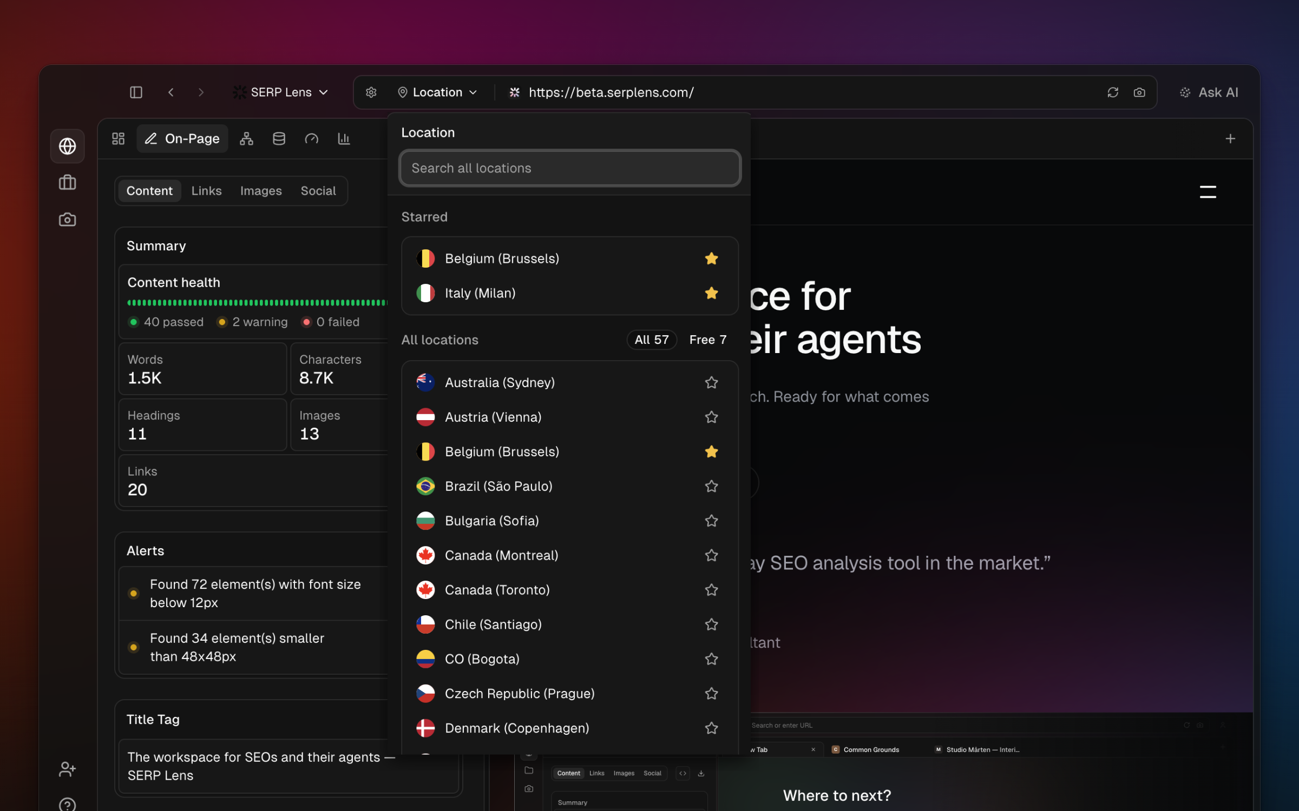Click site favicon icon before URL
Screen dimensions: 1299x811
515,92
